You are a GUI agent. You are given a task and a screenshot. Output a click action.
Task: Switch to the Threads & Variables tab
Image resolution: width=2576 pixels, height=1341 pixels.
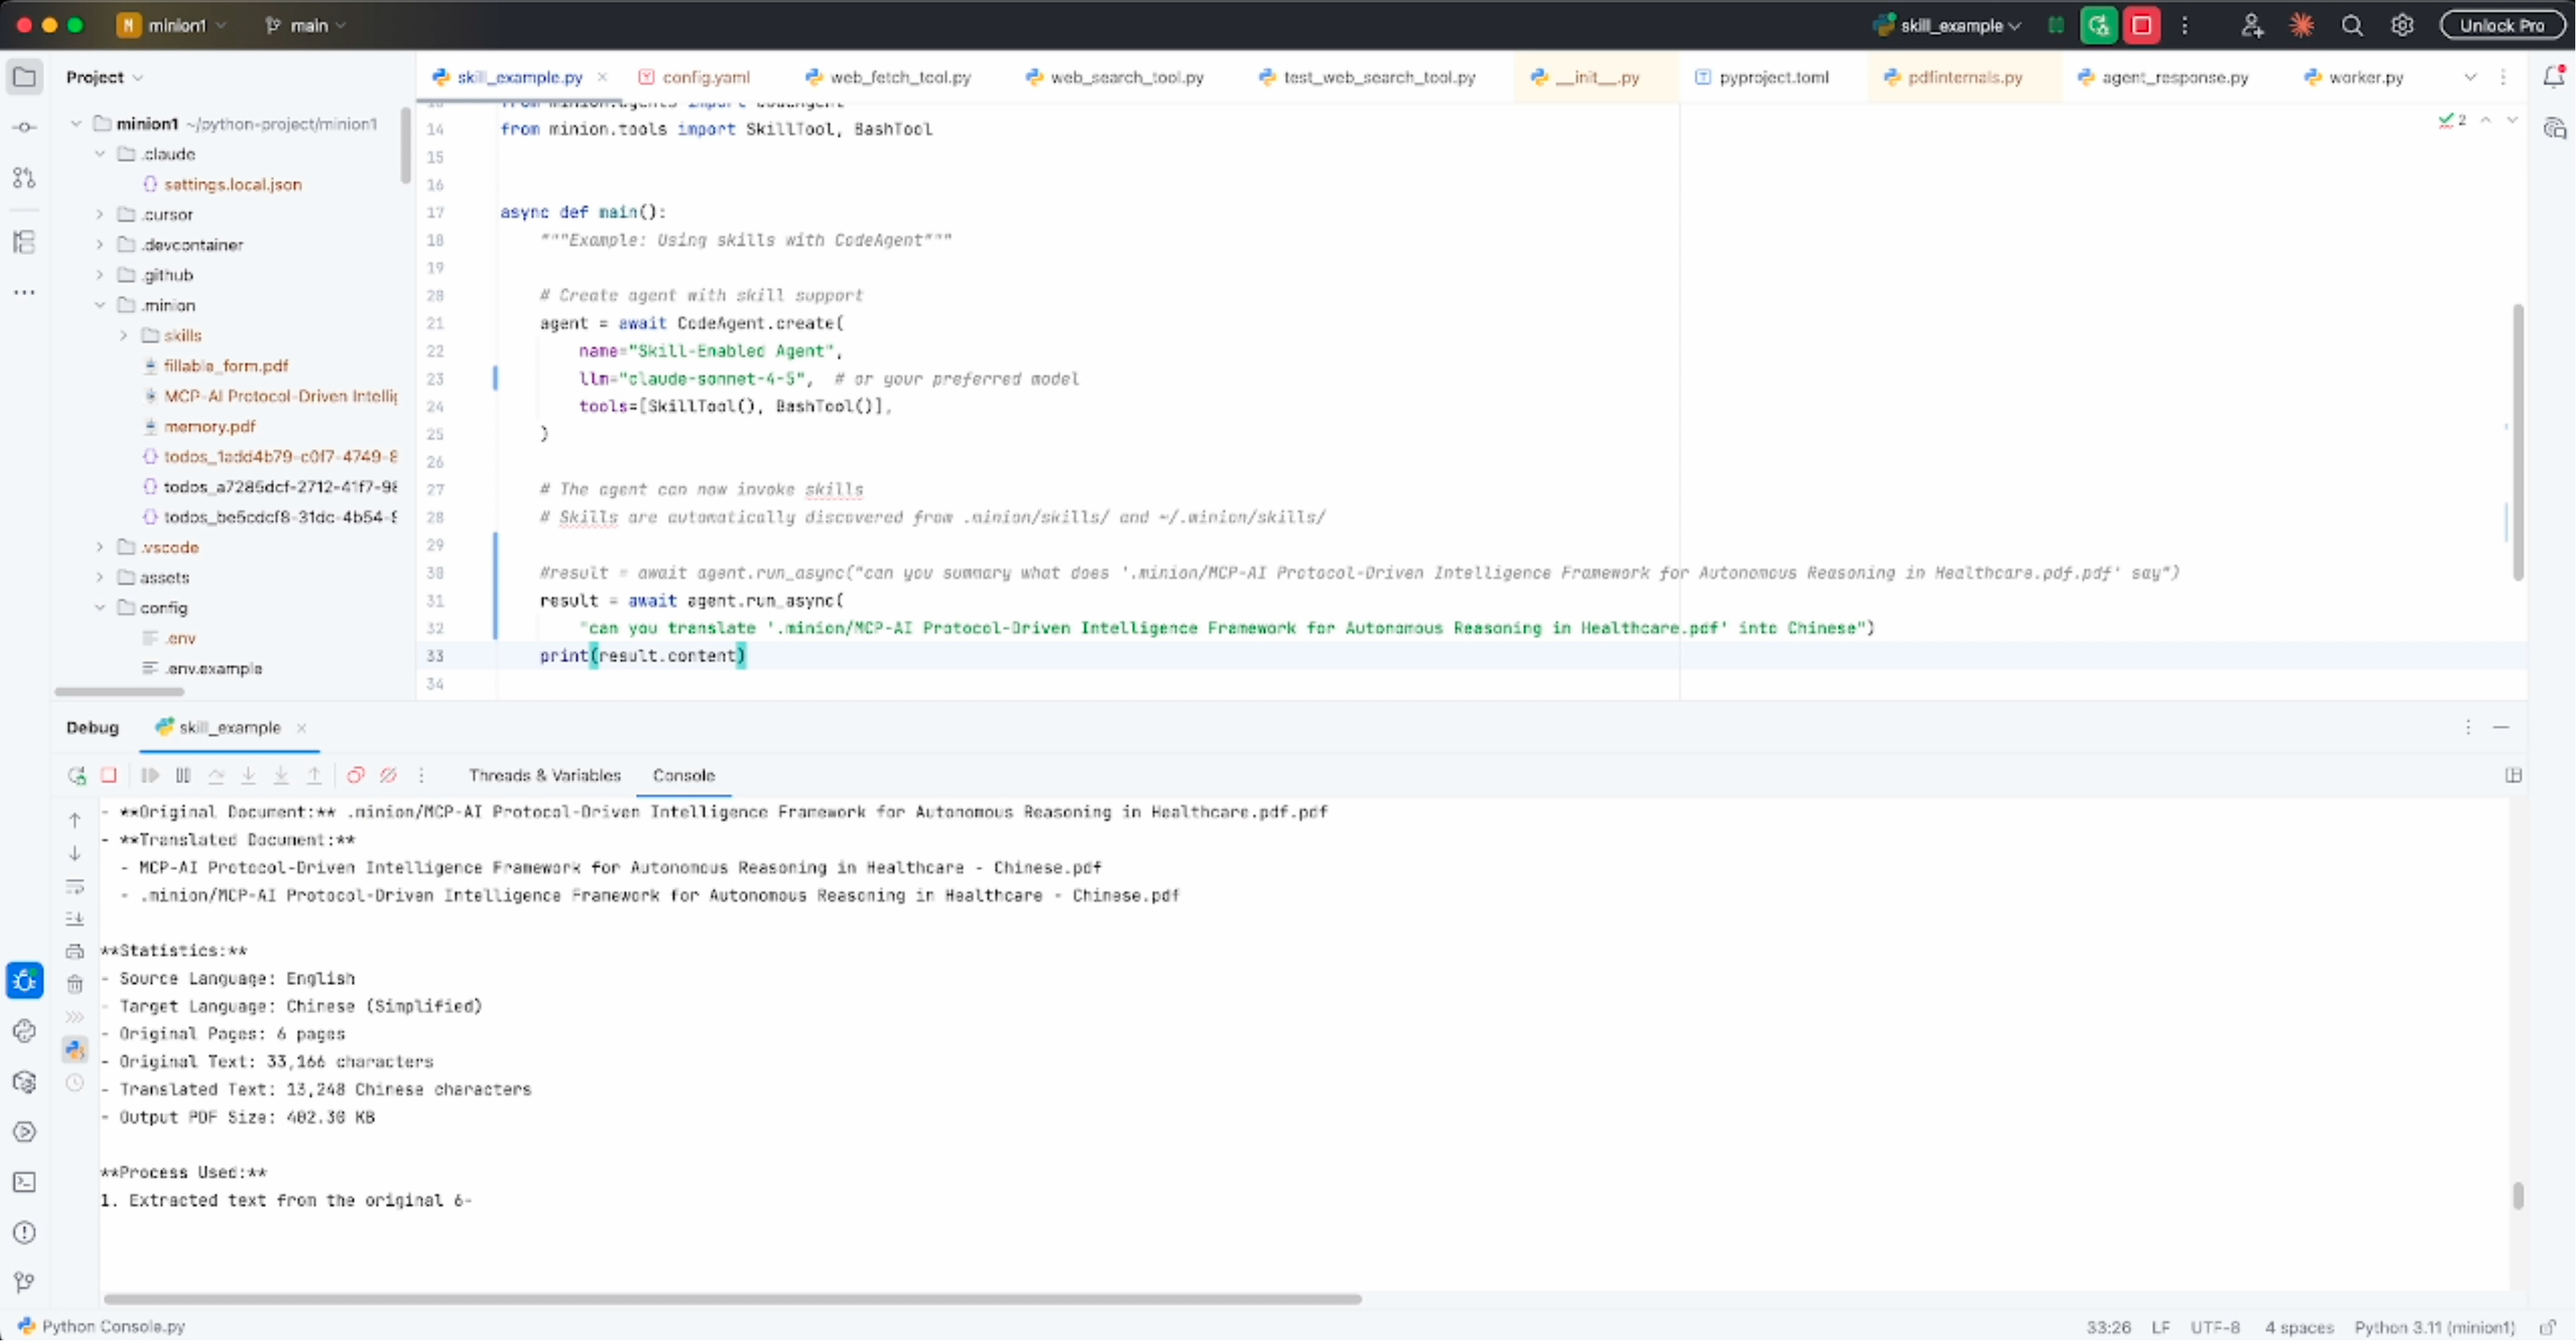(545, 775)
